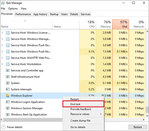Image resolution: width=149 pixels, height=131 pixels.
Task: Click the Windows Explorer folder icon
Action: coord(8,96)
